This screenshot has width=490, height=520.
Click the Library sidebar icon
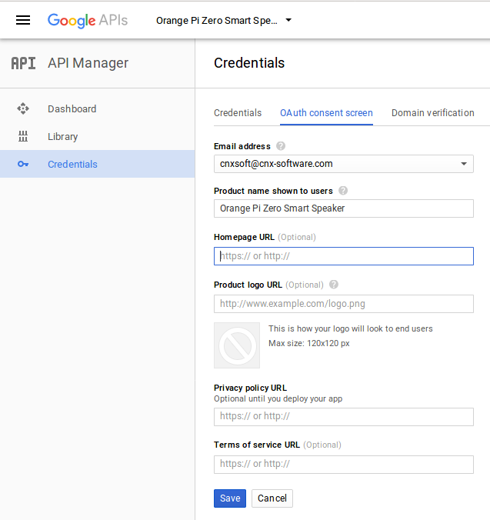pos(23,136)
